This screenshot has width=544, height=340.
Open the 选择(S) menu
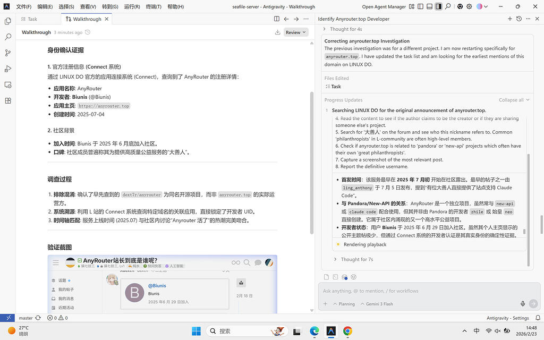click(x=66, y=6)
